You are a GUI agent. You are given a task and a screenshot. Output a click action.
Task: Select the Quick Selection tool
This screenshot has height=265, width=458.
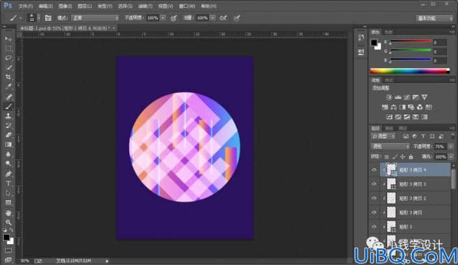coord(8,68)
